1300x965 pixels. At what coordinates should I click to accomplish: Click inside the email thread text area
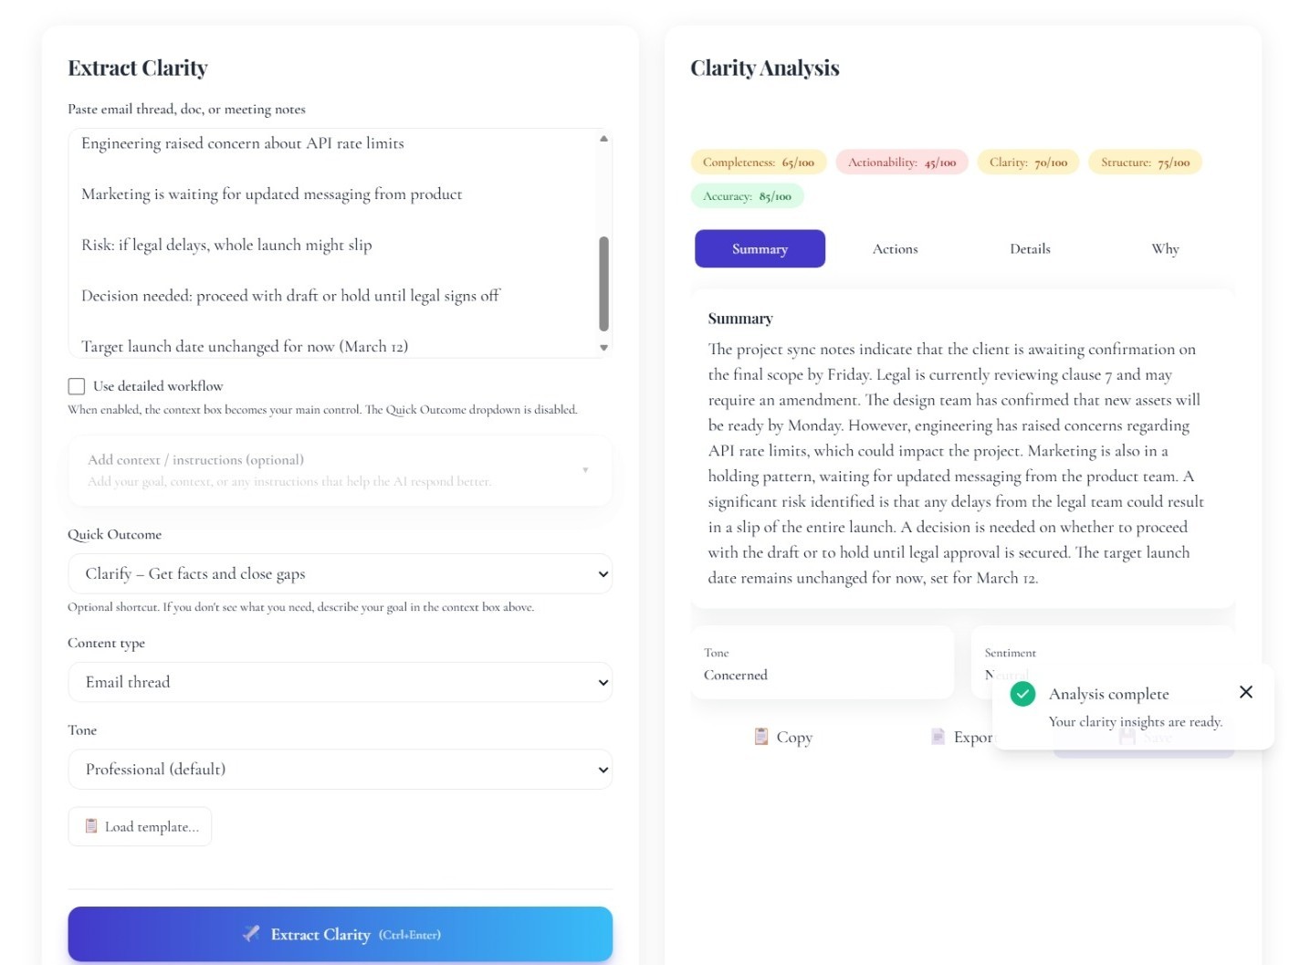[329, 242]
